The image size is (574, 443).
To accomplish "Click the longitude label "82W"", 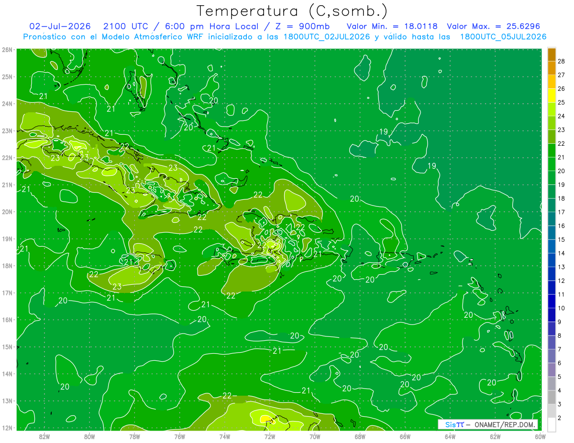I will click(44, 436).
